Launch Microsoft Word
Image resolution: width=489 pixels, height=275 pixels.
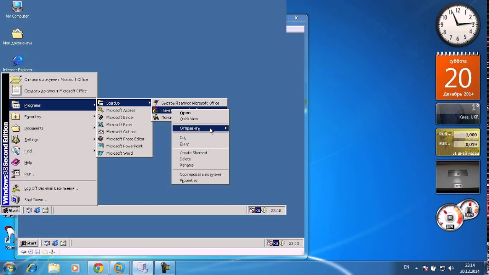[125, 153]
